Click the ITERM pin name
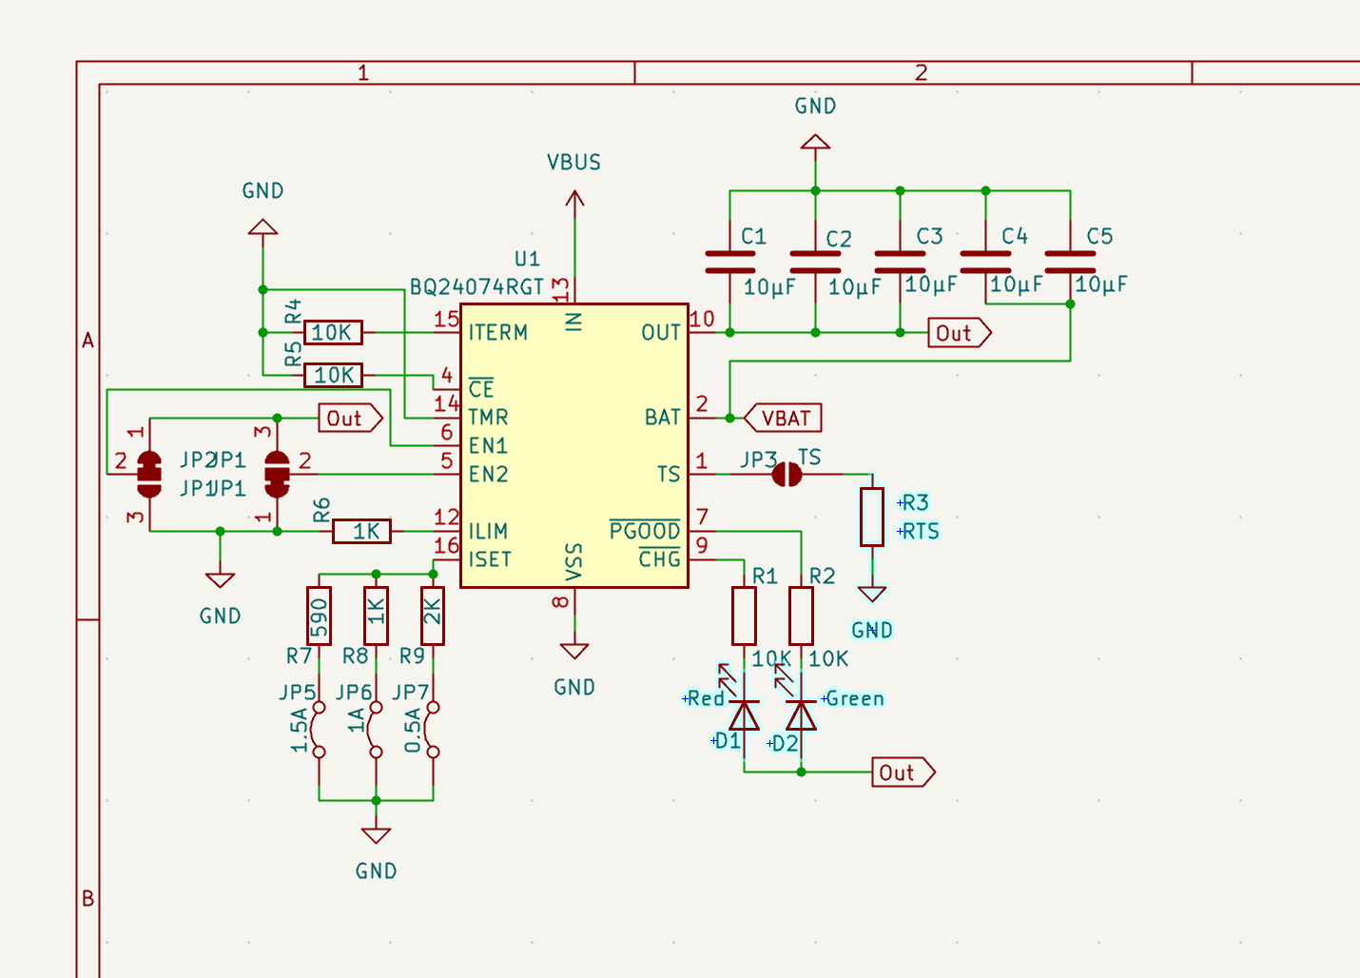 click(497, 333)
